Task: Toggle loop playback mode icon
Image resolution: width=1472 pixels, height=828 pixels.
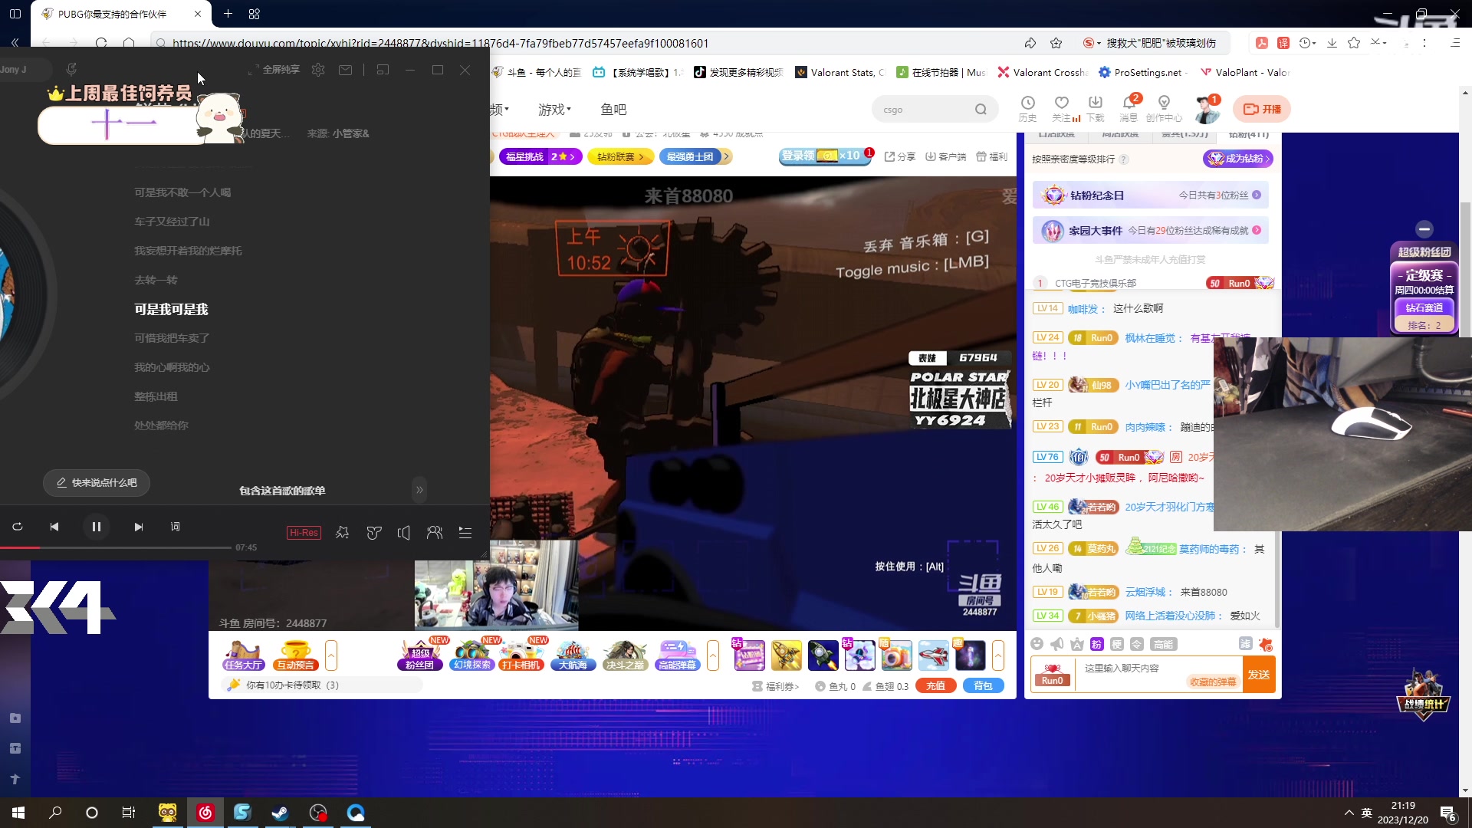Action: point(18,527)
